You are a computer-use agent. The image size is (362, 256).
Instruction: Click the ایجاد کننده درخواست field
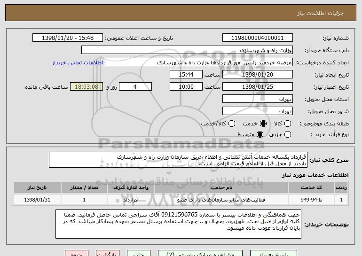199,62
